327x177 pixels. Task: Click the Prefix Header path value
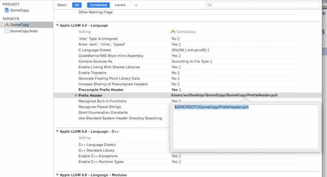coord(224,95)
